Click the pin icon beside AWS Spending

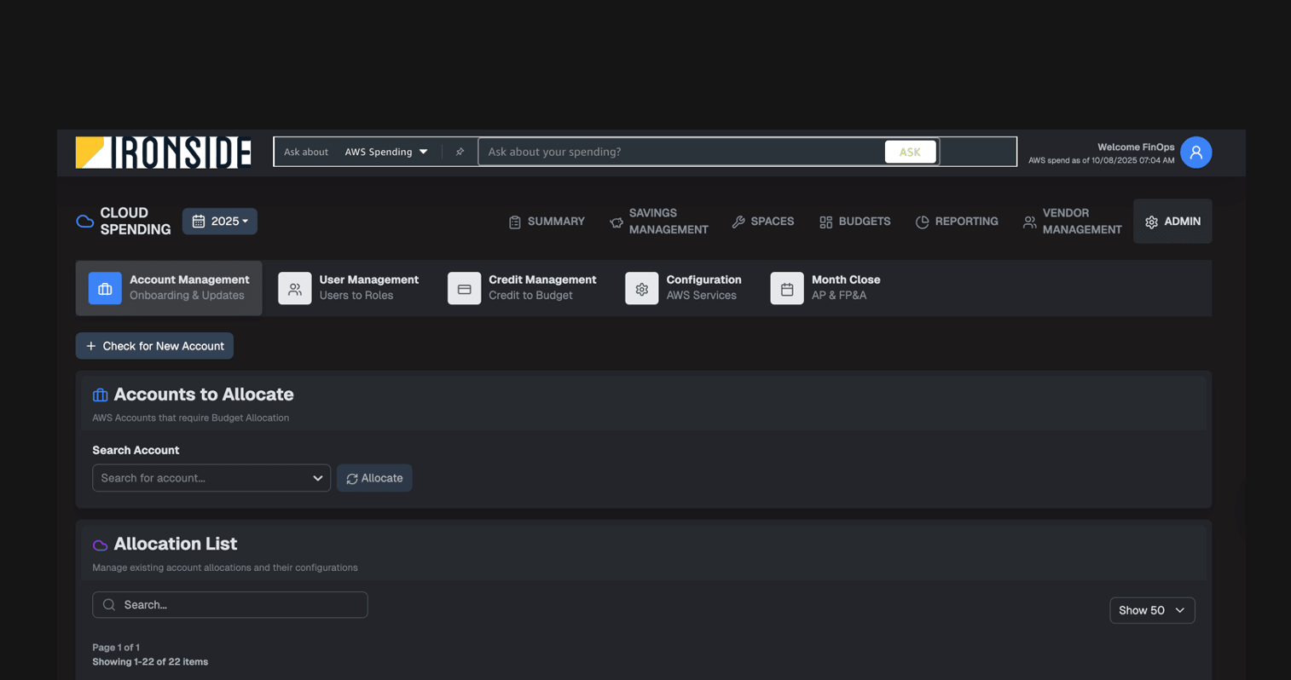[460, 151]
